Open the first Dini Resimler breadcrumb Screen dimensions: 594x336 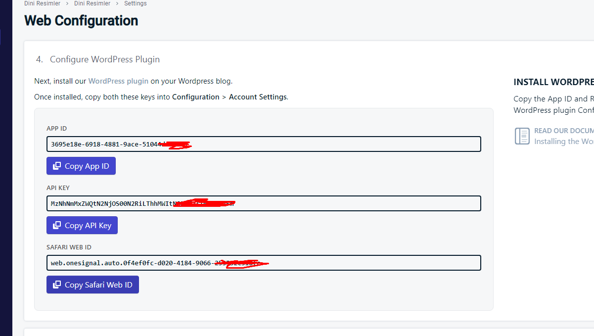click(42, 3)
